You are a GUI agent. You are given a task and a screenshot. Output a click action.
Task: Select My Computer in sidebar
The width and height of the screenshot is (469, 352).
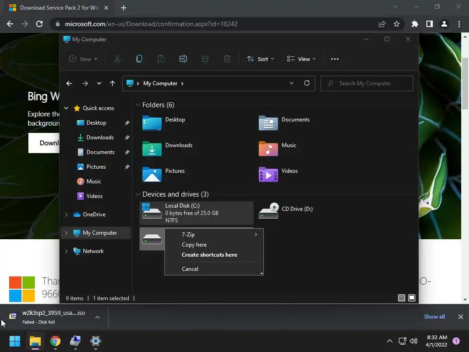96,233
